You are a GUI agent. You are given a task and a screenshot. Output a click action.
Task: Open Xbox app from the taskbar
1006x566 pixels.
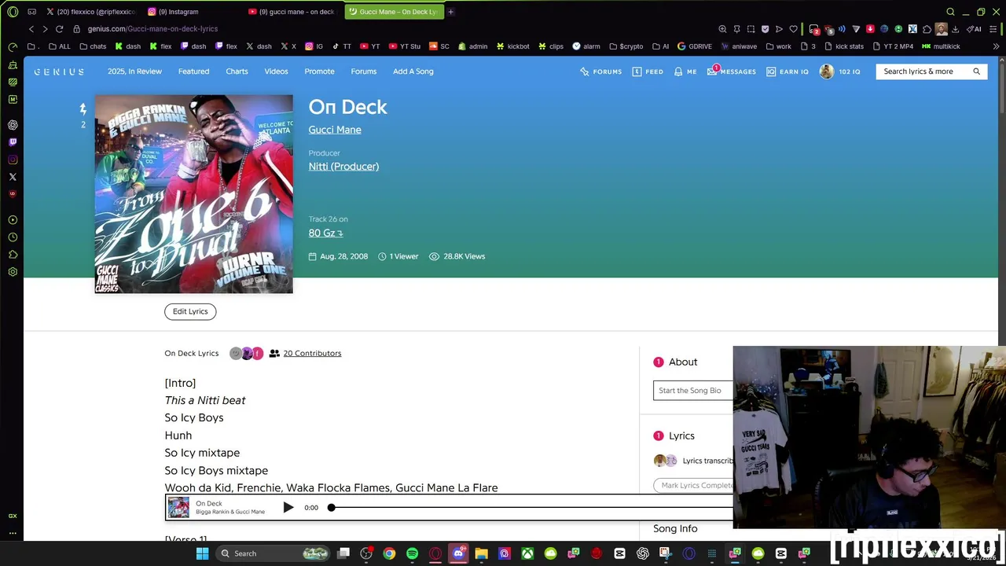point(527,553)
